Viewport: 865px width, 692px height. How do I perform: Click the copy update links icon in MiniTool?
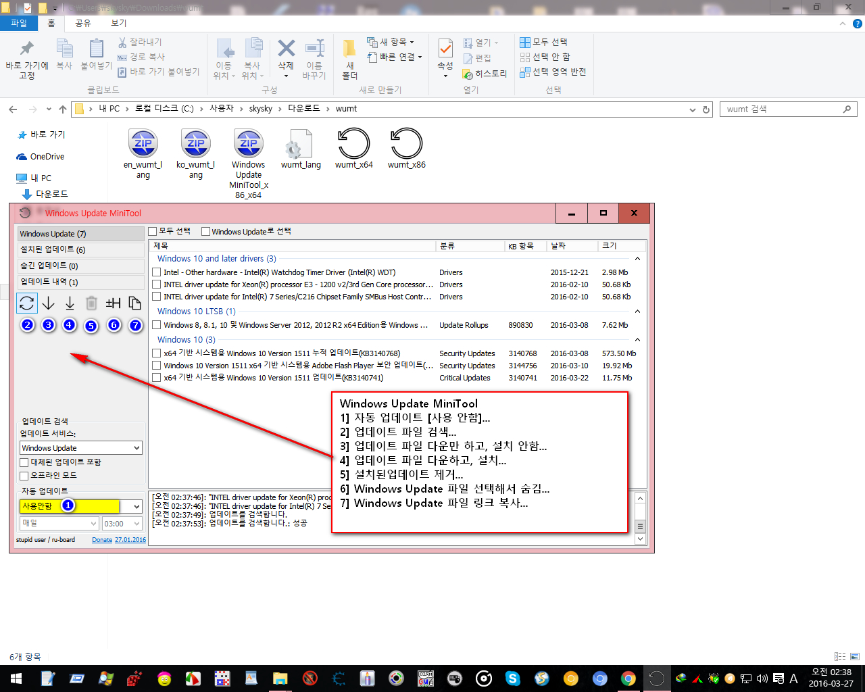pyautogui.click(x=135, y=303)
